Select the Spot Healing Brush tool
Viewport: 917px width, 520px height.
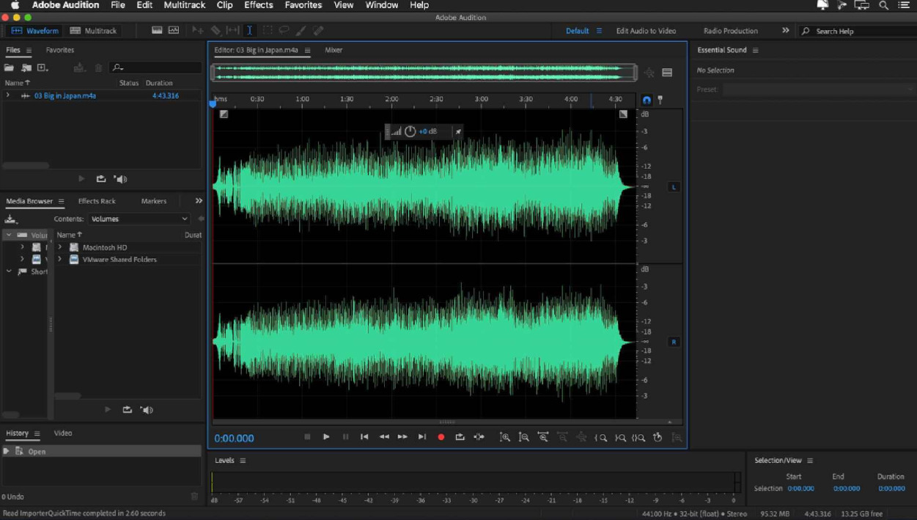pyautogui.click(x=317, y=30)
